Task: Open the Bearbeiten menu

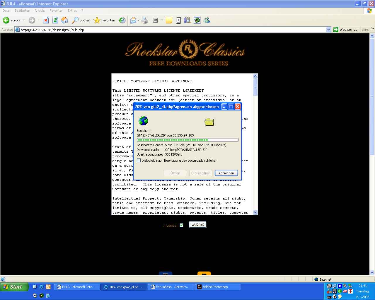Action: click(22, 11)
